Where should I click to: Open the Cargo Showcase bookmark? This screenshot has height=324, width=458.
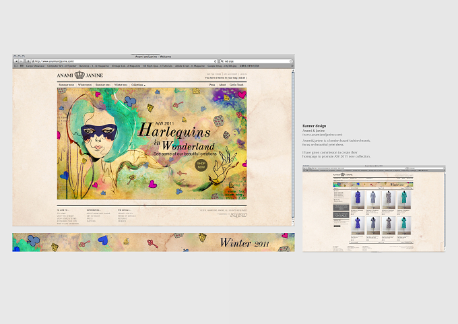35,66
